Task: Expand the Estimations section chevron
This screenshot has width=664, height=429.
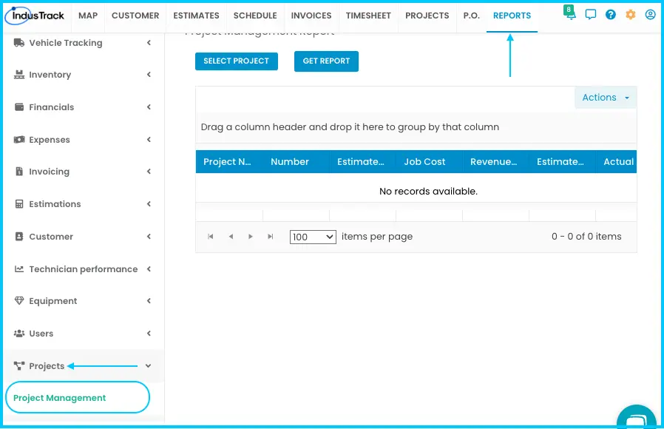Action: tap(149, 204)
